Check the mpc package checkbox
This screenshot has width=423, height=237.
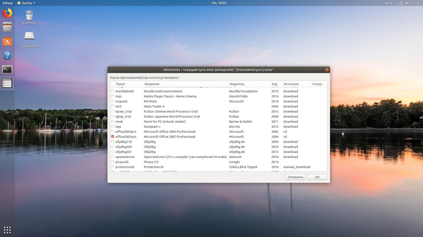(x=113, y=96)
